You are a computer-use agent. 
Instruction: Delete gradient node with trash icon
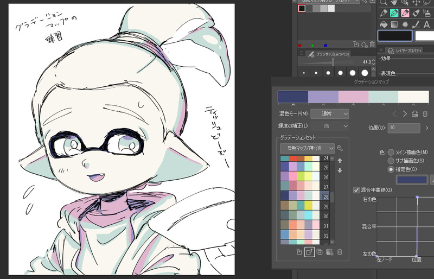pos(425,113)
